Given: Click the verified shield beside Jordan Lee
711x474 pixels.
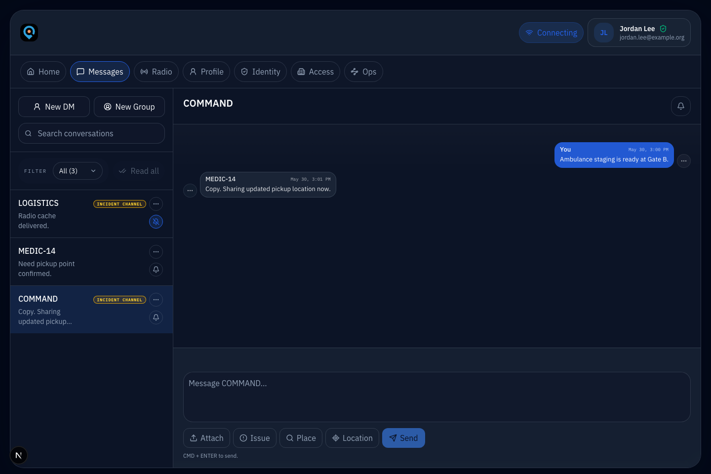Looking at the screenshot, I should [x=663, y=29].
